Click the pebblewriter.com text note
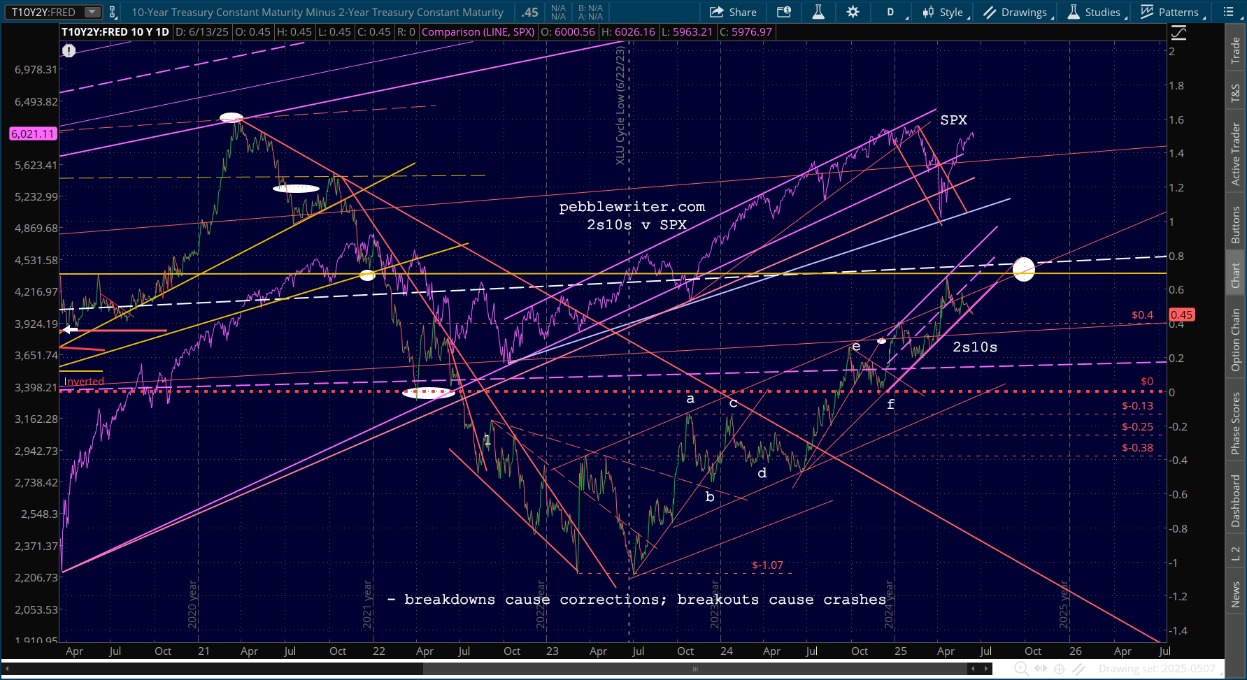 pos(632,207)
